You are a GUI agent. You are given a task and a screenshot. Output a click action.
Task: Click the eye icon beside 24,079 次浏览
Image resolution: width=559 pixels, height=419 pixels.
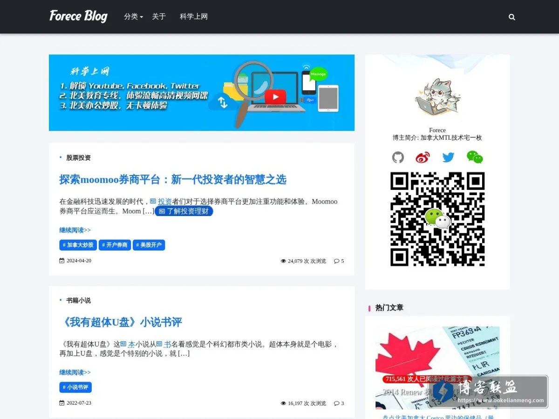[x=283, y=261]
